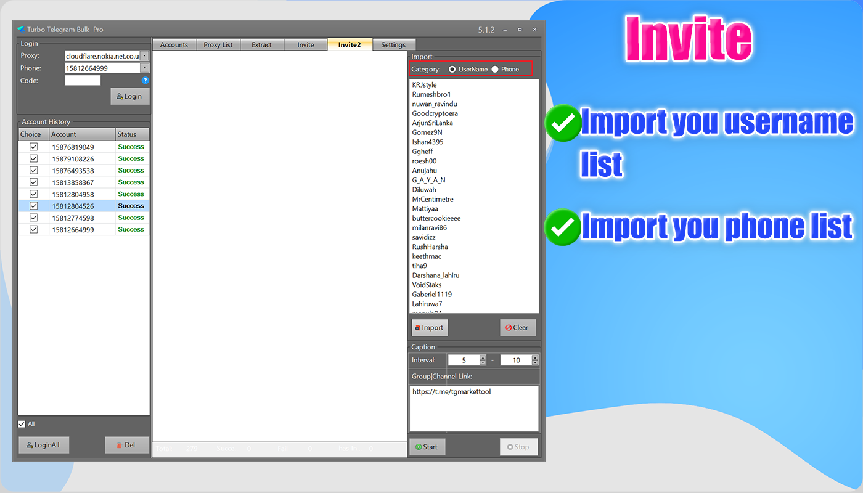Choose the Phone category radio button
This screenshot has width=863, height=493.
[495, 70]
